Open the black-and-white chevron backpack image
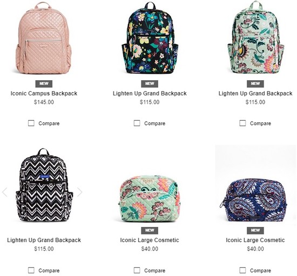The height and width of the screenshot is (276, 297). (44, 185)
